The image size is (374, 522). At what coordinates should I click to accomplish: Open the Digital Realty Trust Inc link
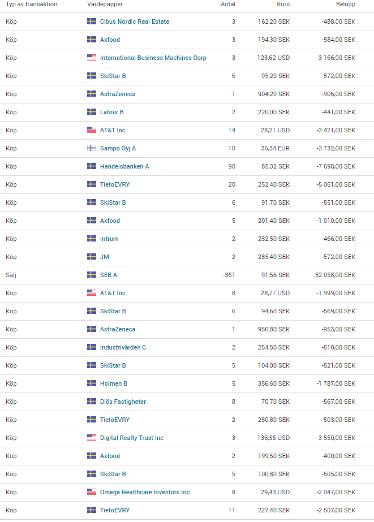(131, 438)
